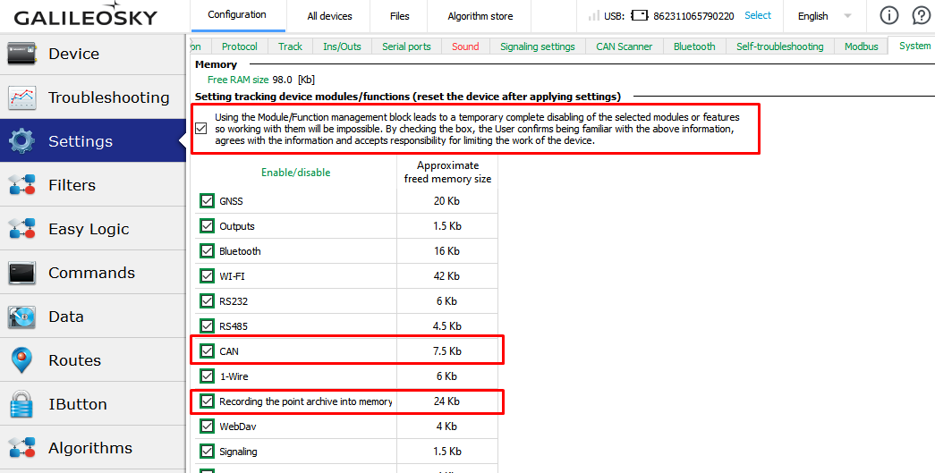Toggle the responsibility agreement checkbox
The image size is (935, 473).
point(201,129)
